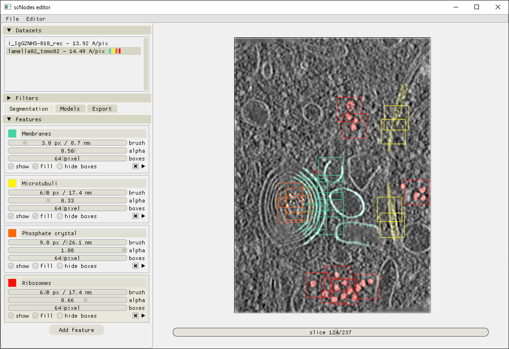Toggle show for Ribosomes feature
Viewport: 509px width, 349px height.
(x=11, y=316)
